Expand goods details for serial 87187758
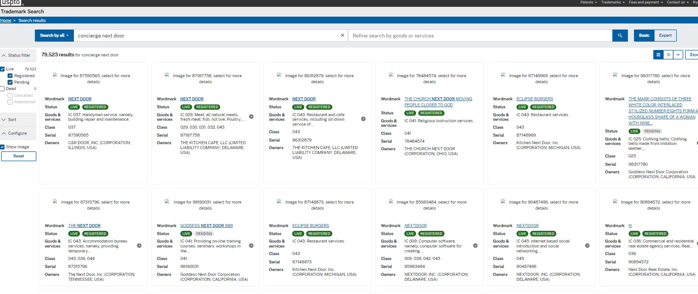Screen dimensions: 698x294 pos(251,117)
